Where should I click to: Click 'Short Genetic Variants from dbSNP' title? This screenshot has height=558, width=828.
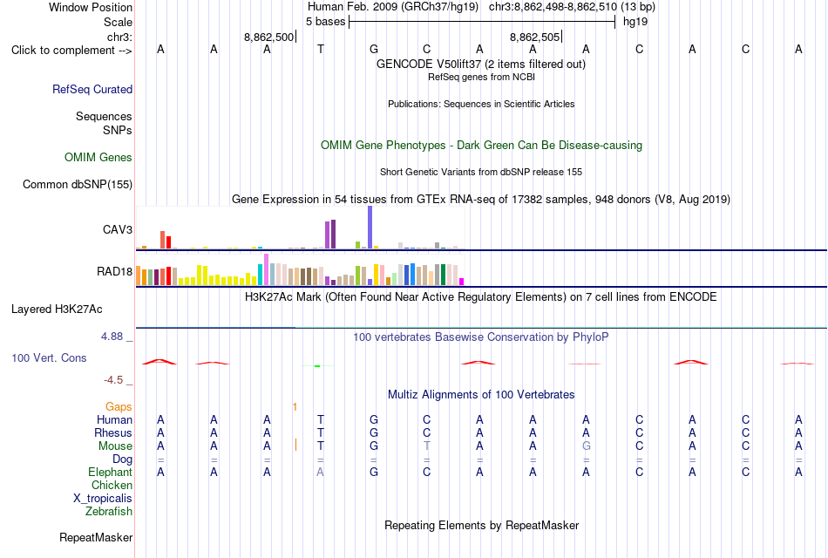[481, 173]
